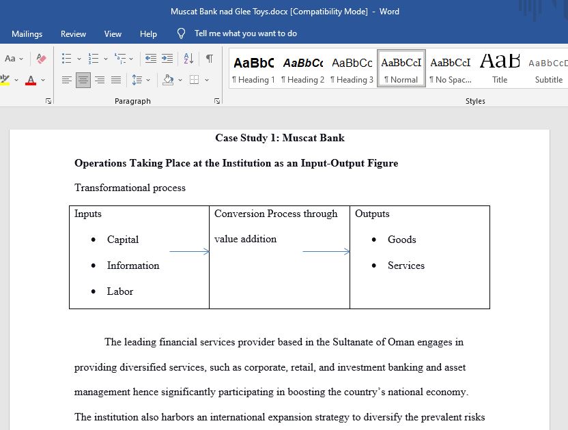Expand the borders dropdown arrow

pyautogui.click(x=206, y=80)
